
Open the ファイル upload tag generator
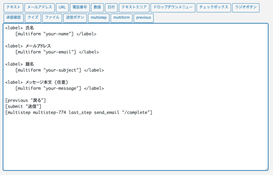pos(52,18)
